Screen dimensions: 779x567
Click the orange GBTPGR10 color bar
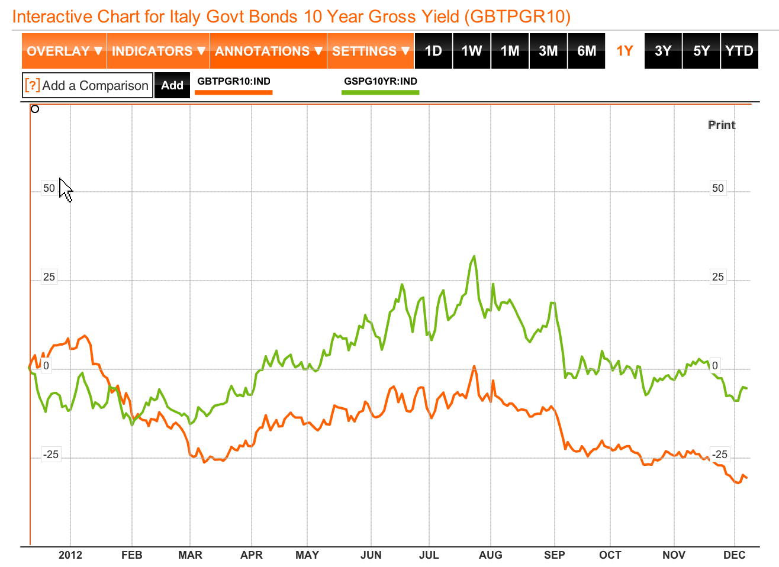[234, 92]
